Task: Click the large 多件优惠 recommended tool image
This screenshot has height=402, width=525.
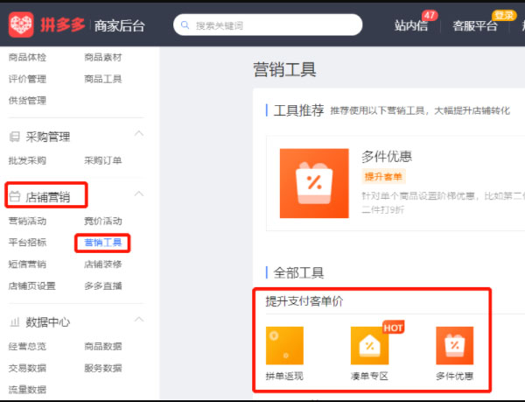Action: pos(314,183)
